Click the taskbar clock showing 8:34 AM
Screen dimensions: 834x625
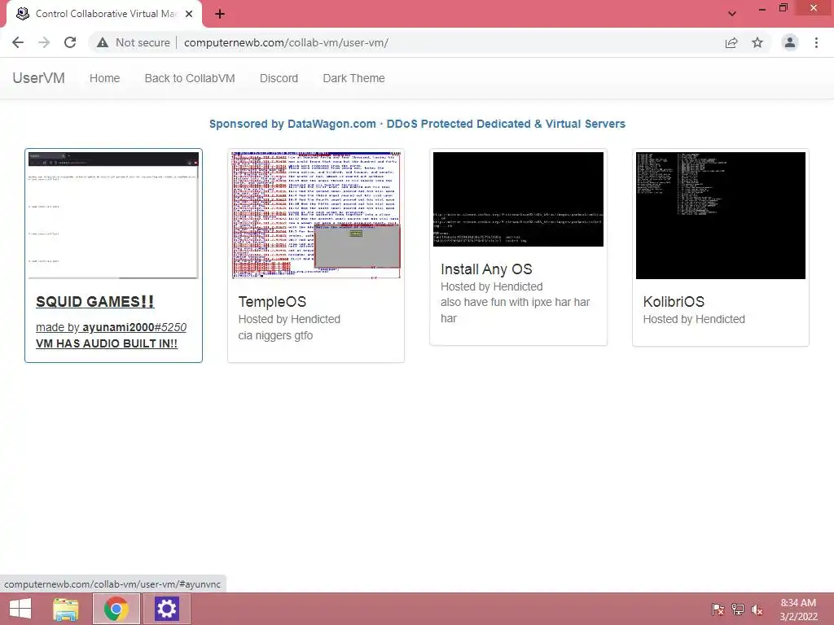pyautogui.click(x=798, y=610)
